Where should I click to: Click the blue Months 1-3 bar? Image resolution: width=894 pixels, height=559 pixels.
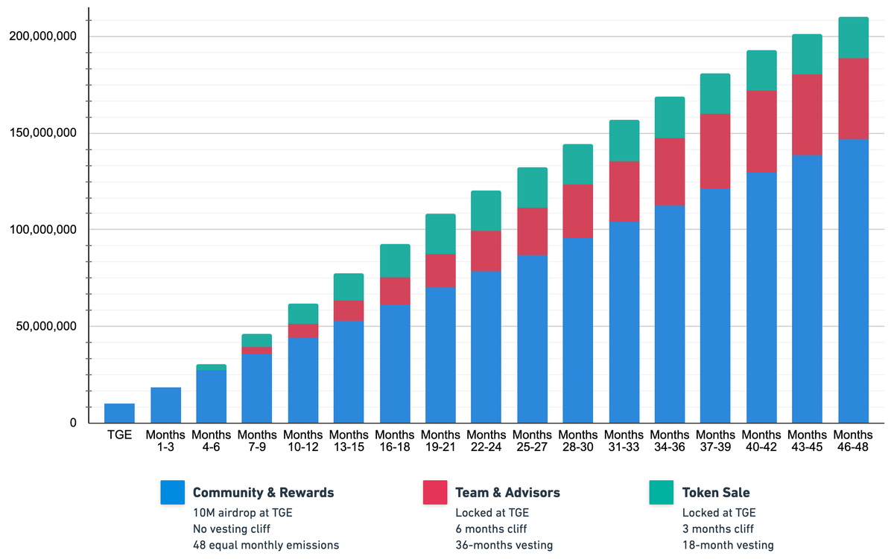(x=165, y=405)
